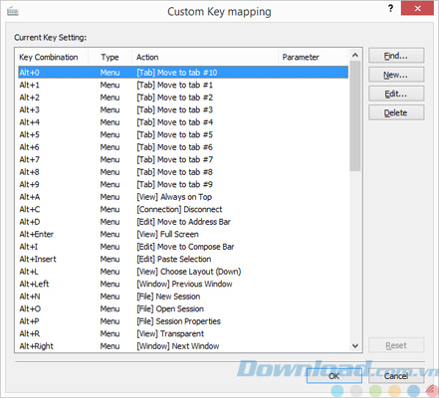This screenshot has width=439, height=398.
Task: Confirm with the OK button
Action: (x=334, y=376)
